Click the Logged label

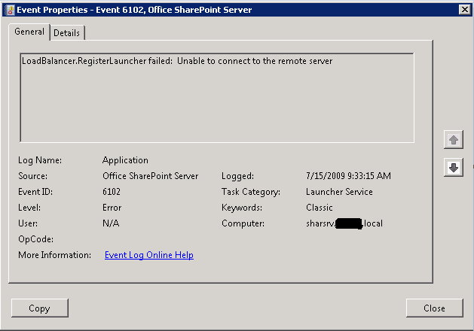tap(237, 176)
